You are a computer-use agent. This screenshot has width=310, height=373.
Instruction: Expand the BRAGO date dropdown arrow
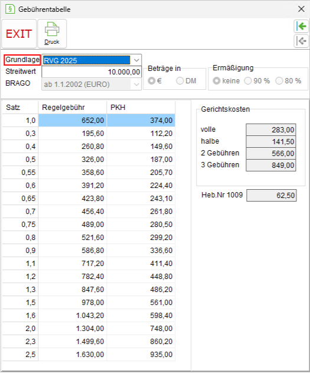tap(136, 85)
